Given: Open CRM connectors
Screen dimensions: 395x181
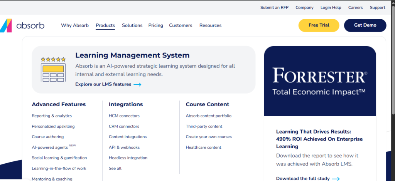Looking at the screenshot, I should click(x=124, y=126).
